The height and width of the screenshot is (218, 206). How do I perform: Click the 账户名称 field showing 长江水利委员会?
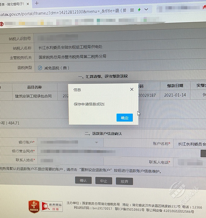point(190,144)
